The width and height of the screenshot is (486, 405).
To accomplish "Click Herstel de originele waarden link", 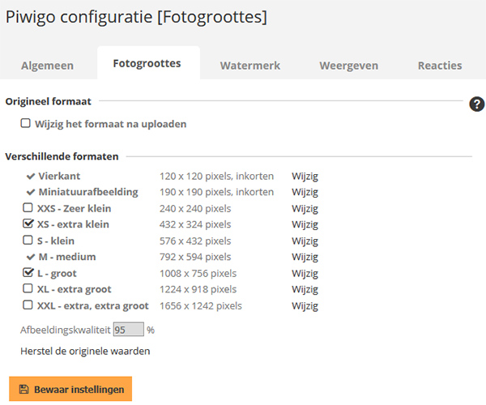I will (x=85, y=351).
